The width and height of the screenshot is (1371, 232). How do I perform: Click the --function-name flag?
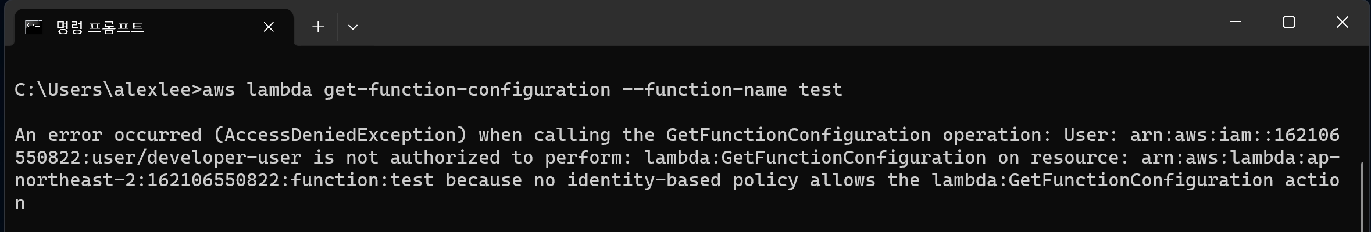[x=704, y=90]
